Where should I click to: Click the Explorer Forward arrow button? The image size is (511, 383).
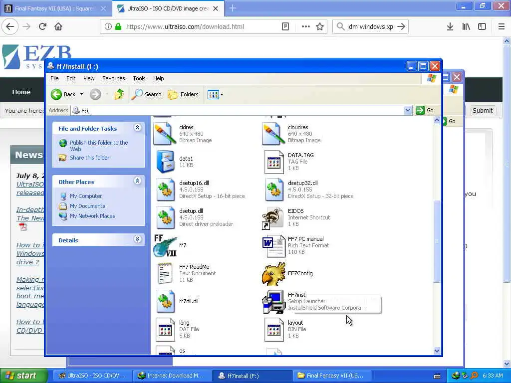pos(95,94)
